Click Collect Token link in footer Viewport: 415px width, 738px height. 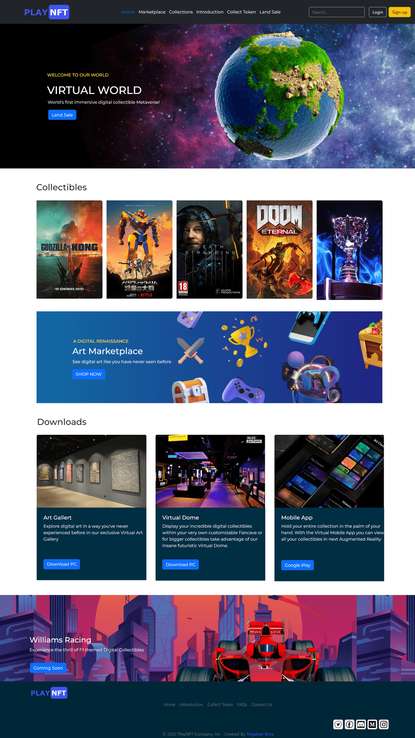coord(220,705)
